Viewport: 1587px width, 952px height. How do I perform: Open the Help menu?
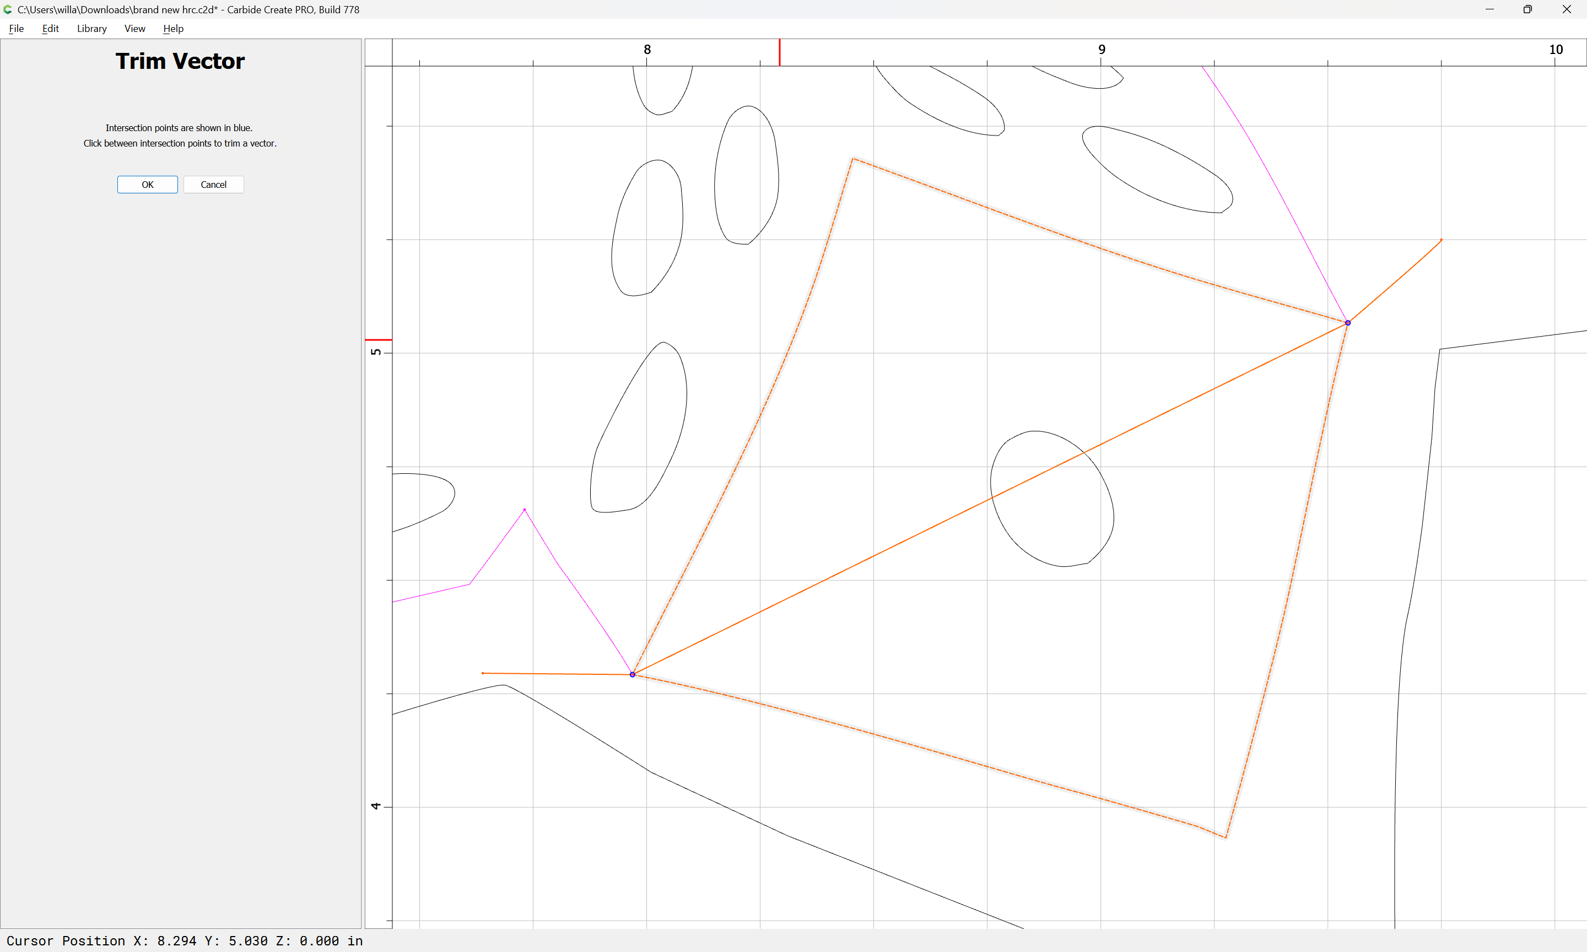click(x=173, y=28)
